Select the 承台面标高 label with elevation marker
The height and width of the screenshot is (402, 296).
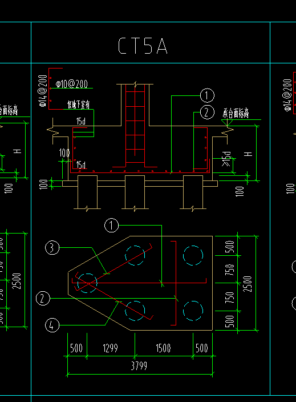pos(236,113)
